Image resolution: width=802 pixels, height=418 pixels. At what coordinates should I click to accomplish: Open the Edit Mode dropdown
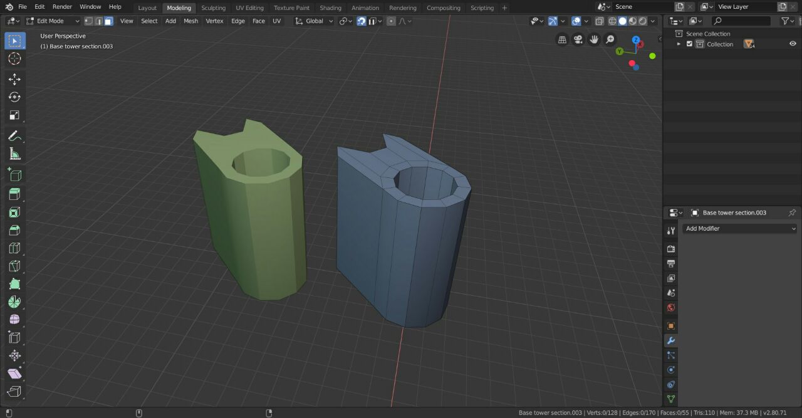[53, 21]
